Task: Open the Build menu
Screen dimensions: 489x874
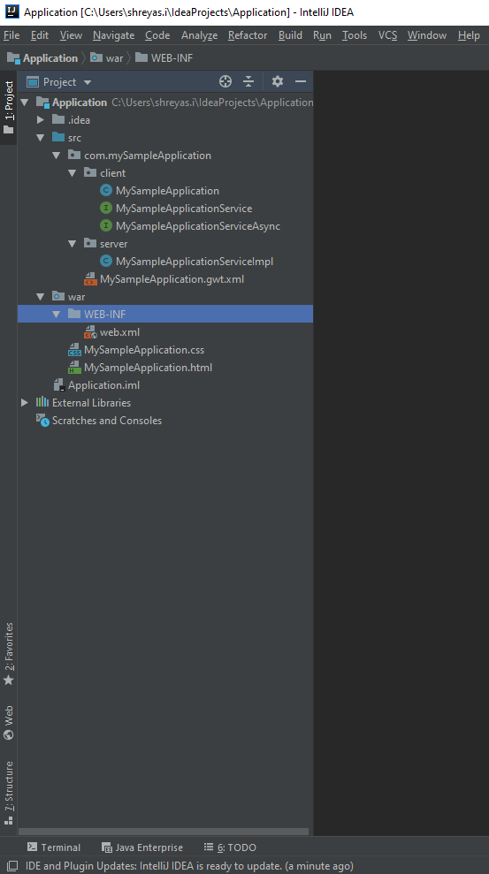Action: tap(291, 35)
